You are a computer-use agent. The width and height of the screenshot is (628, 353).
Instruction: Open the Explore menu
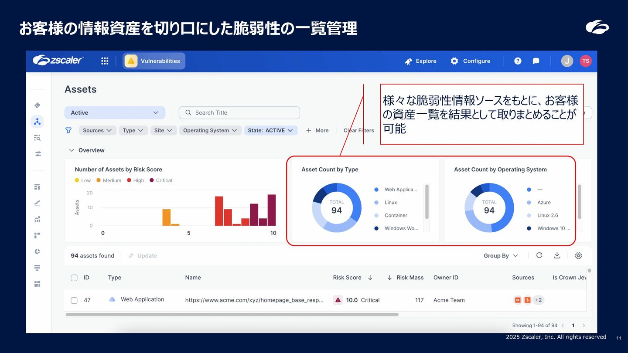tap(420, 61)
